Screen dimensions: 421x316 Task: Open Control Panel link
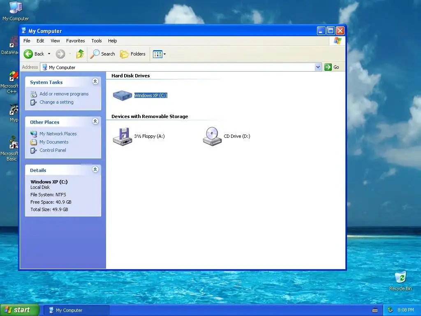53,150
